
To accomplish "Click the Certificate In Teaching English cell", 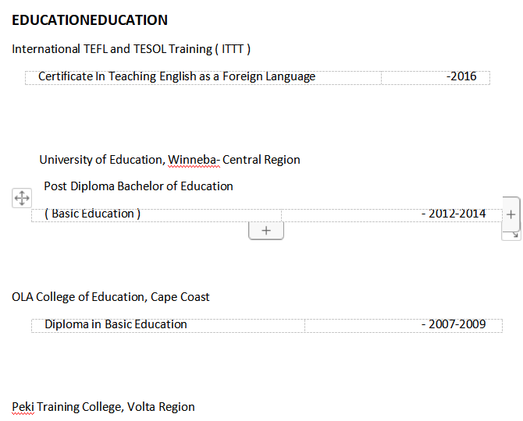I will [176, 76].
